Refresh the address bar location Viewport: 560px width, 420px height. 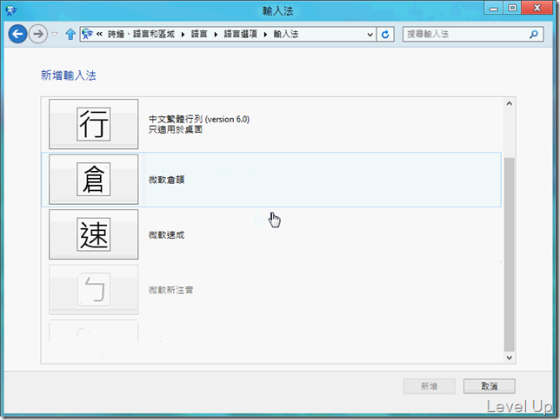coord(385,34)
